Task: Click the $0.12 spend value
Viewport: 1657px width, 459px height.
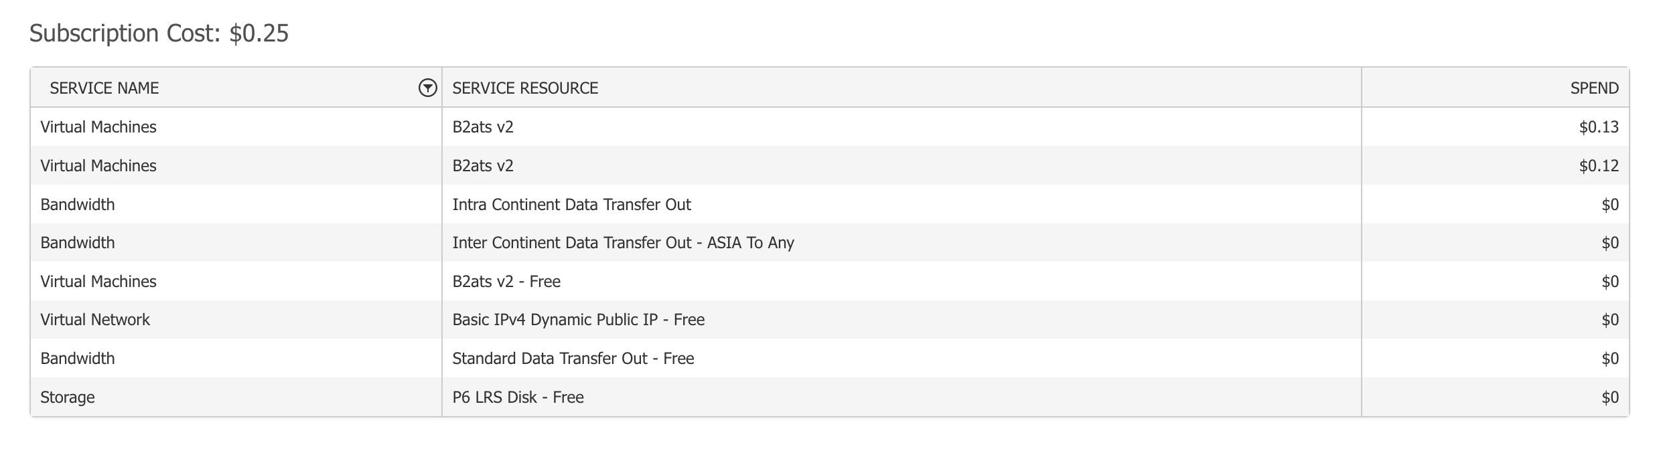Action: pyautogui.click(x=1598, y=166)
